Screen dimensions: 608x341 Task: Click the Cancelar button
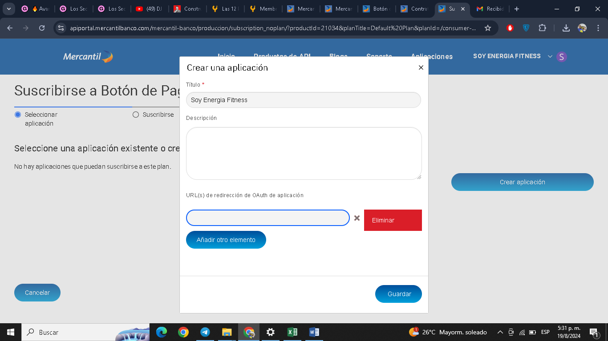coord(37,293)
